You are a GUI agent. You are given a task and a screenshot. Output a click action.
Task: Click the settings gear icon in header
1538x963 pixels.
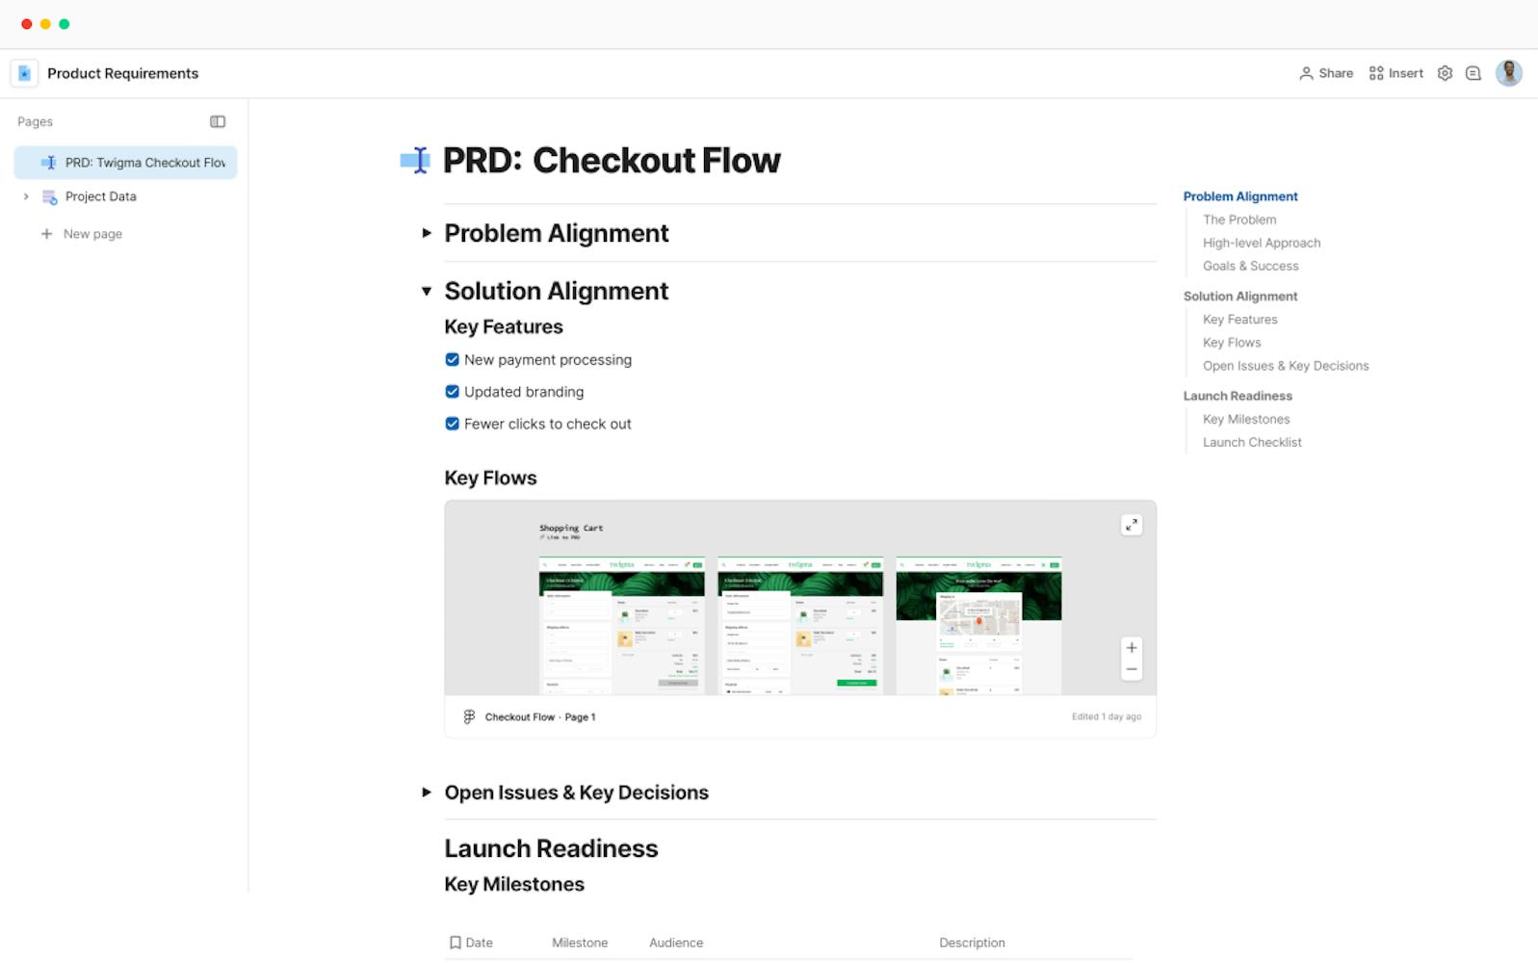pyautogui.click(x=1445, y=73)
